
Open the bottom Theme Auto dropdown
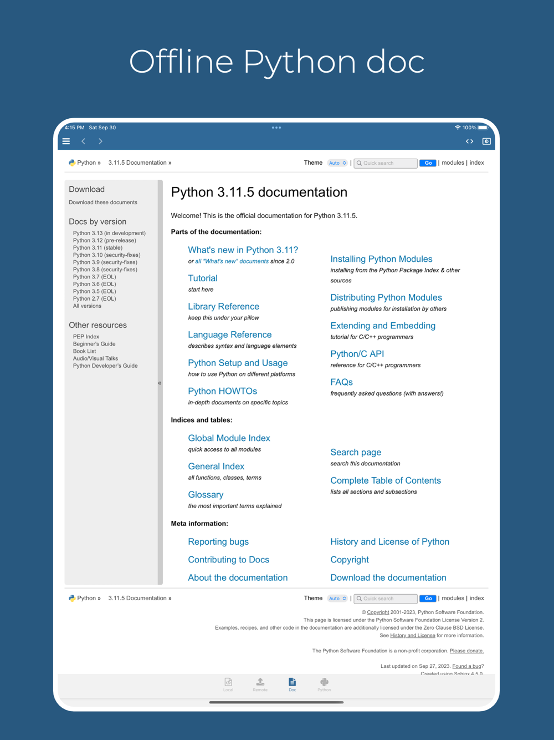337,599
